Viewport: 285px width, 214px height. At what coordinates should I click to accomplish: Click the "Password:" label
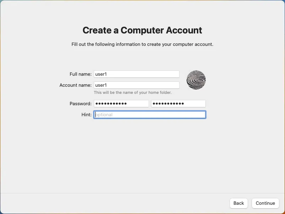(81, 103)
